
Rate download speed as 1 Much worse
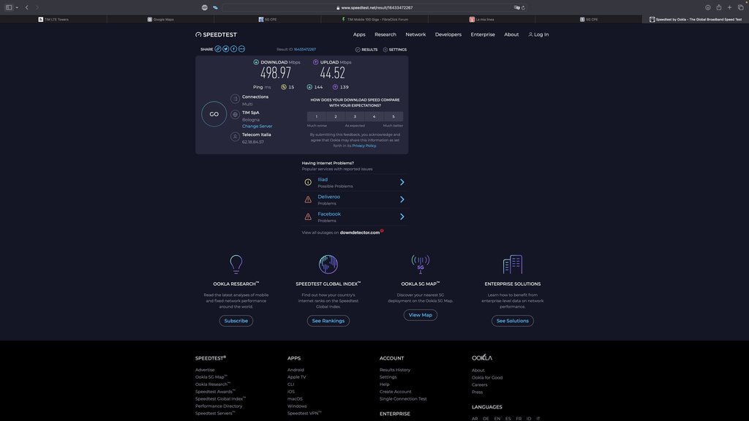click(x=317, y=116)
